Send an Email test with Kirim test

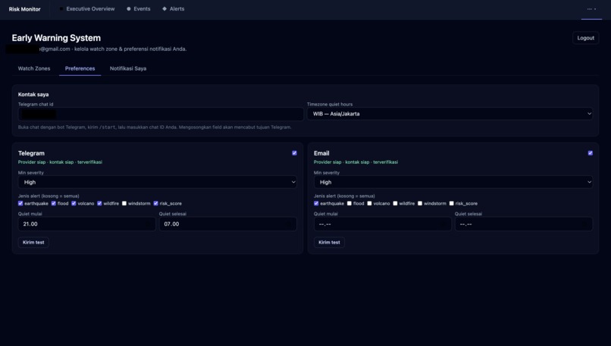(329, 242)
